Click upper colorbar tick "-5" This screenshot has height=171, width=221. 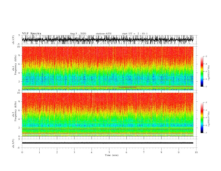206,72
